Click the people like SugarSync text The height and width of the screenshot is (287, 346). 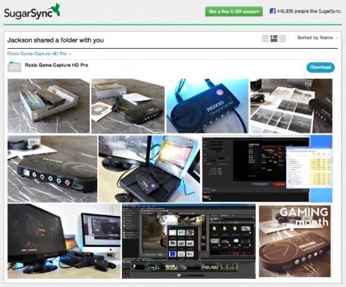coord(309,11)
